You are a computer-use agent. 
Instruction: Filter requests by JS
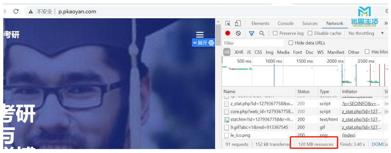click(x=249, y=52)
